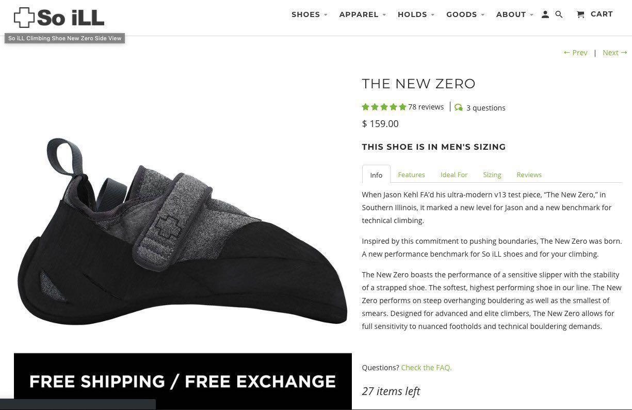Click the So iLL logo
Viewport: 632px width, 410px height.
58,18
